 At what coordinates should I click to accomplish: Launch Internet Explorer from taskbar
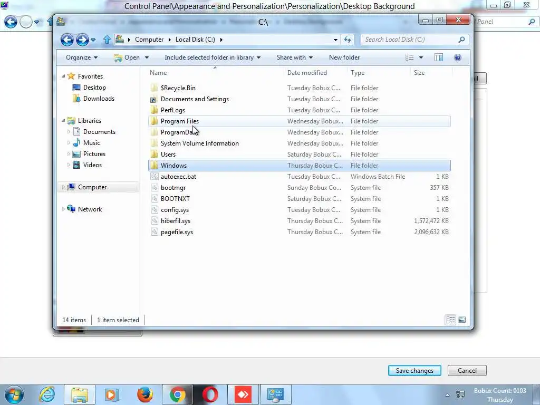(47, 394)
